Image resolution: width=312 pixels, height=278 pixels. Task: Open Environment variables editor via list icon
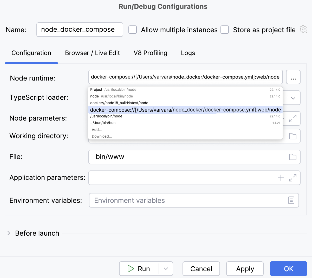[x=291, y=200]
